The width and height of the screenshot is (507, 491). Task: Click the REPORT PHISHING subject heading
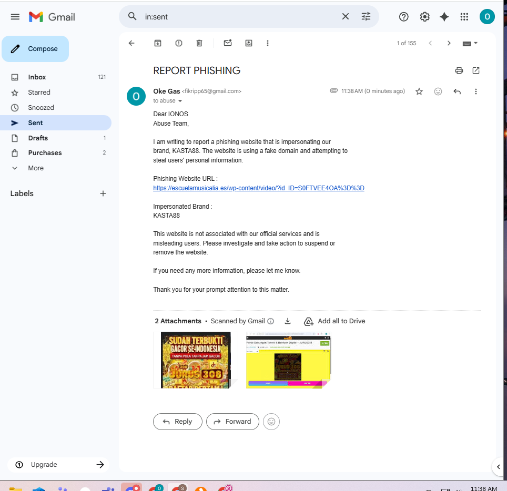pyautogui.click(x=197, y=70)
